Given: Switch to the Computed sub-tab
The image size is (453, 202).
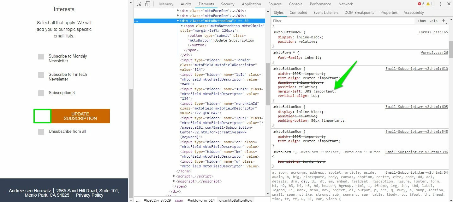Looking at the screenshot, I should pos(298,13).
